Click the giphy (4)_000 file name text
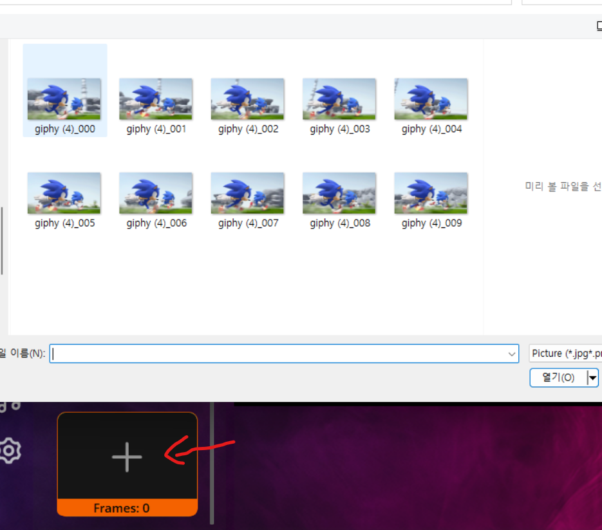Screen dimensions: 602x530 click(x=65, y=129)
